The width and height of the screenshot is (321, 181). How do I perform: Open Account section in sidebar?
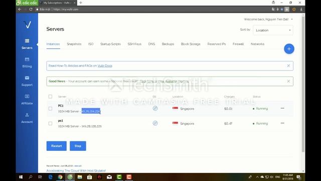tap(27, 118)
